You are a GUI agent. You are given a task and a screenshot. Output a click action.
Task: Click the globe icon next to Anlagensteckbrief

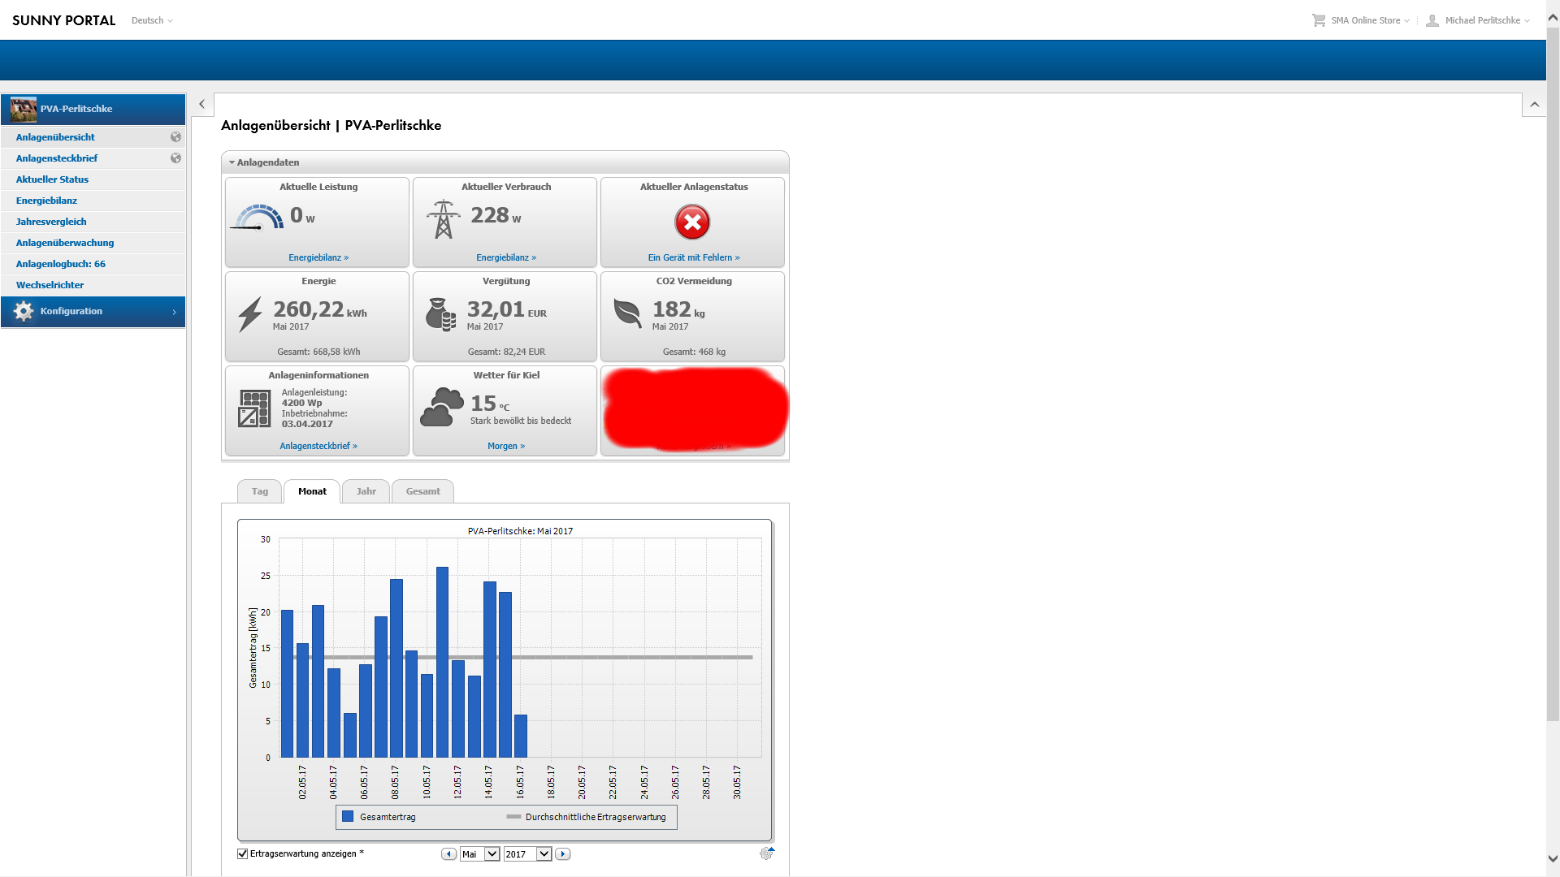pos(175,158)
